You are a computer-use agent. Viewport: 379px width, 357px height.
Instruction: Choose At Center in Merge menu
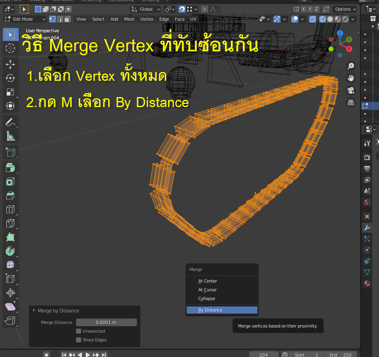point(222,281)
